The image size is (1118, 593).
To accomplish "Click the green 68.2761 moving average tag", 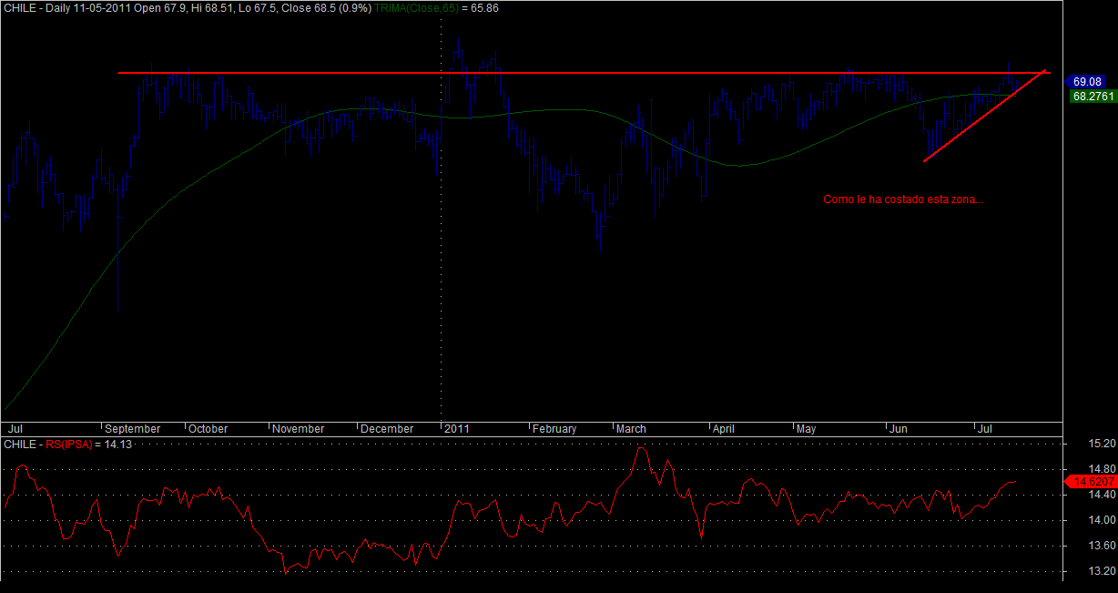I will (1090, 95).
